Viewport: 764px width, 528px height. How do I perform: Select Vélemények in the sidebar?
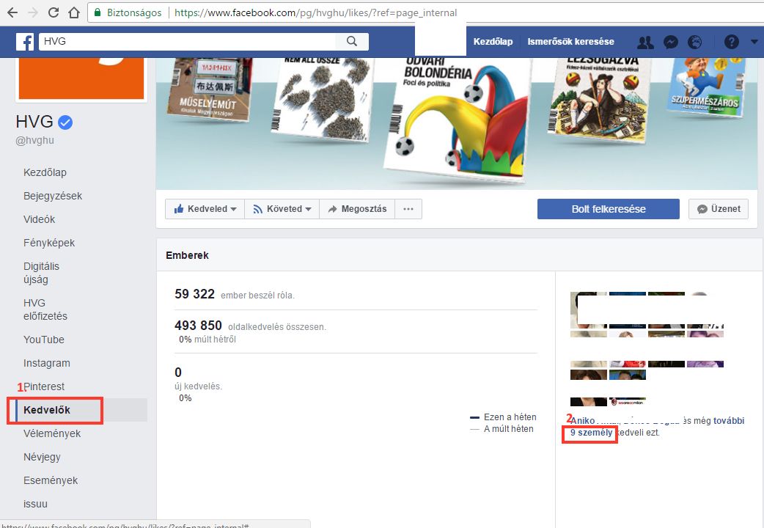pyautogui.click(x=52, y=433)
